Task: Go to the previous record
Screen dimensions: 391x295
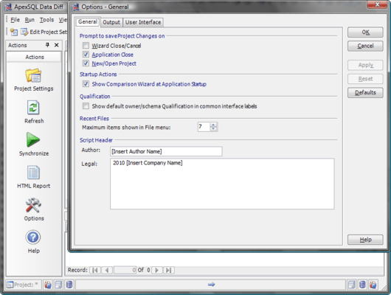Action: [107, 270]
